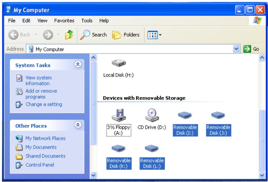
Task: Click View system information link
Action: [39, 81]
